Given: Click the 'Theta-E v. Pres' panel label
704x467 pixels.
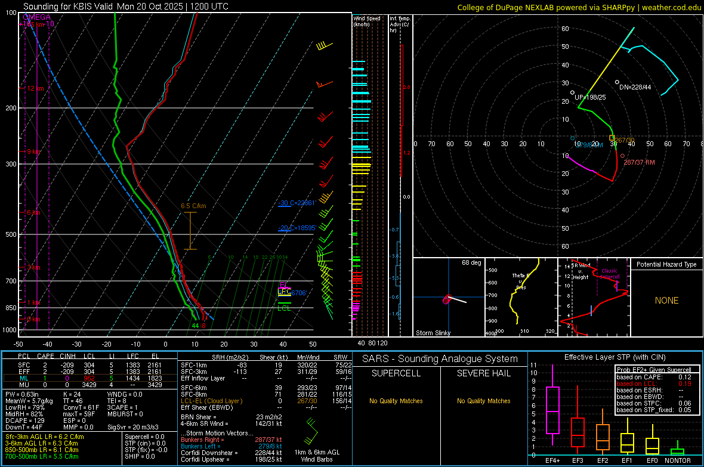Looking at the screenshot, I should 521,281.
